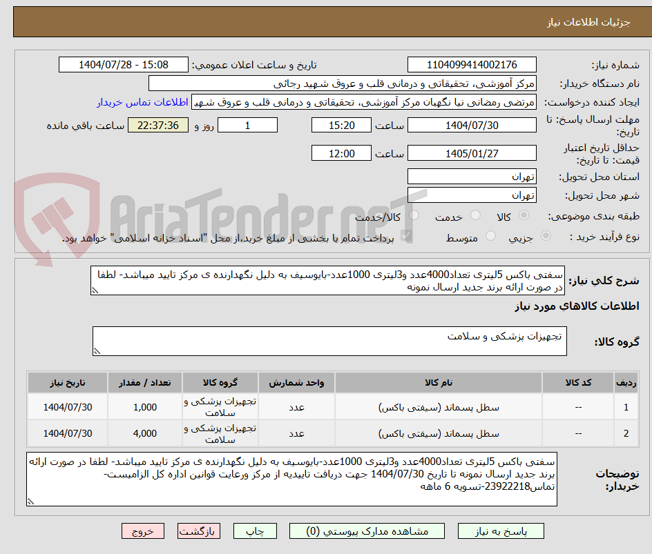652x554 pixels.
Task: Select the کالا/خدمت radio option
Action: 414,215
